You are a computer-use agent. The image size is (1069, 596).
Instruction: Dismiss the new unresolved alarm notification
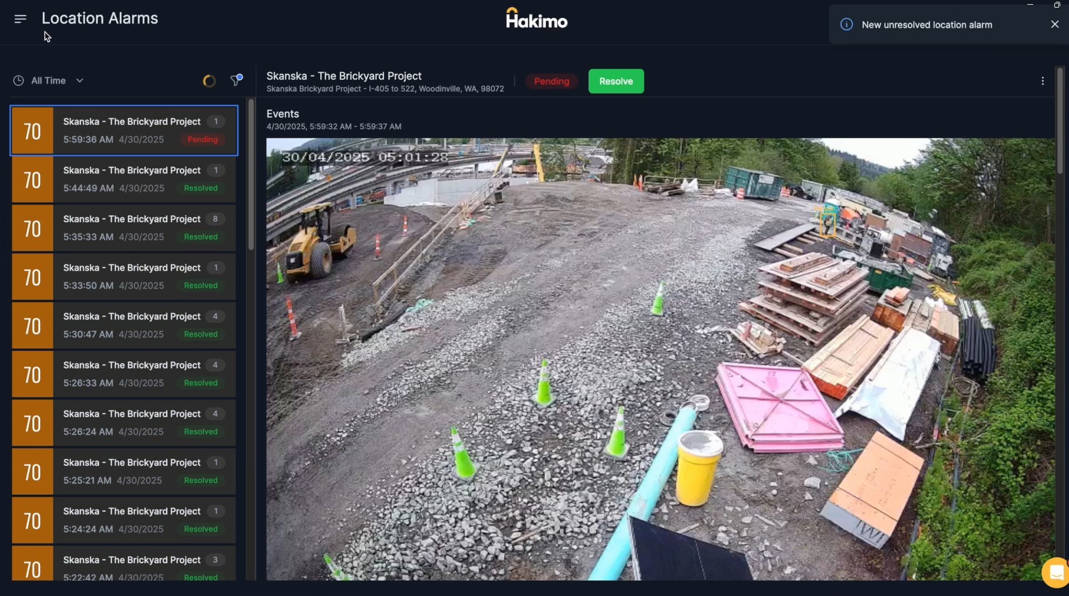(1055, 24)
